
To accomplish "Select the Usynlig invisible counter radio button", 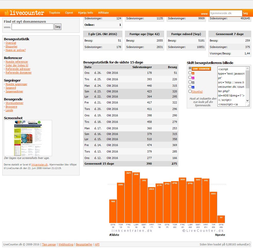I will pyautogui.click(x=190, y=91).
